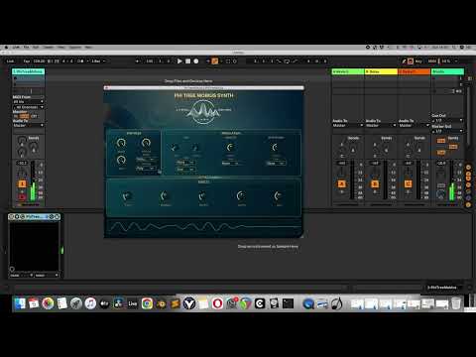The height and width of the screenshot is (357, 476).
Task: Enable Draw Mode with the pencil icon
Action: (x=404, y=61)
